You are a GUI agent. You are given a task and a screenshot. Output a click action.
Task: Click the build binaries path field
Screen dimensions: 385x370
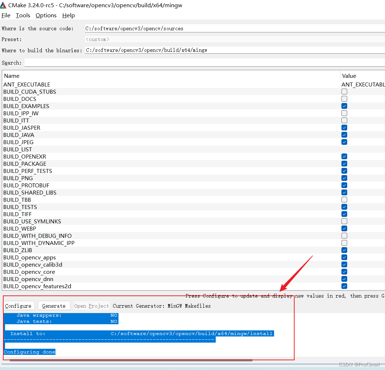pyautogui.click(x=235, y=50)
